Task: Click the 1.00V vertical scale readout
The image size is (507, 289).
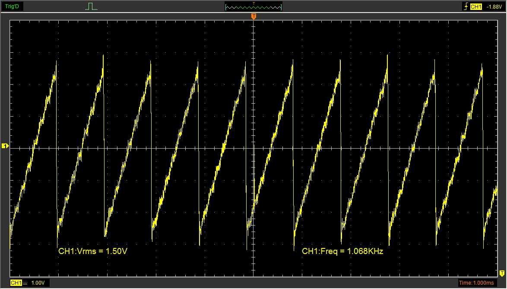Action: click(38, 283)
